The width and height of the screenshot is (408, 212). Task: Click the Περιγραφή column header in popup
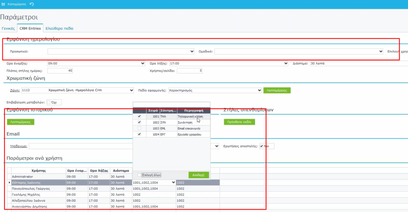point(194,110)
